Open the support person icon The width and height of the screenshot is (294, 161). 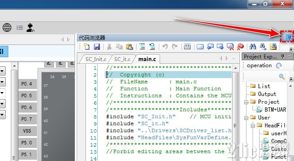click(x=30, y=27)
